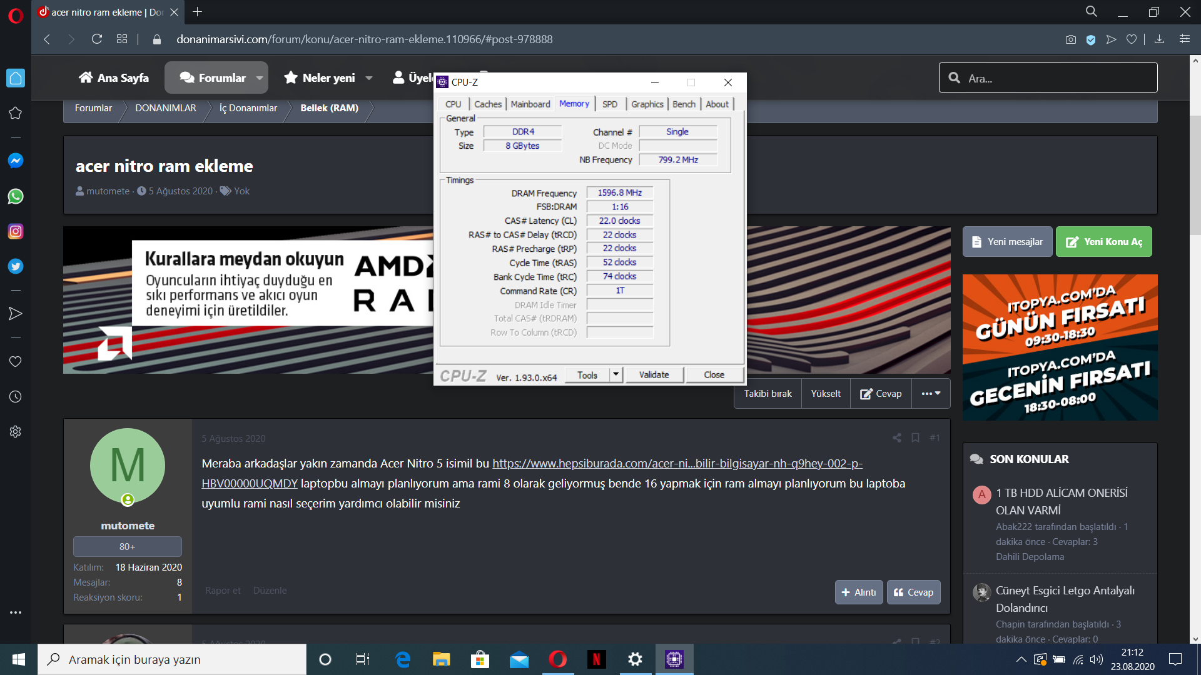
Task: Open Microsoft Edge from taskbar
Action: point(403,659)
